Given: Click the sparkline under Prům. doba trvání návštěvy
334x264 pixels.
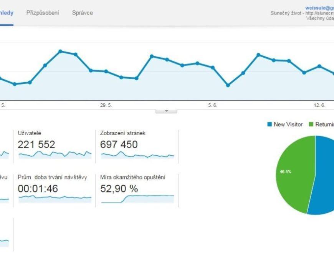Looking at the screenshot, I should pyautogui.click(x=55, y=198).
